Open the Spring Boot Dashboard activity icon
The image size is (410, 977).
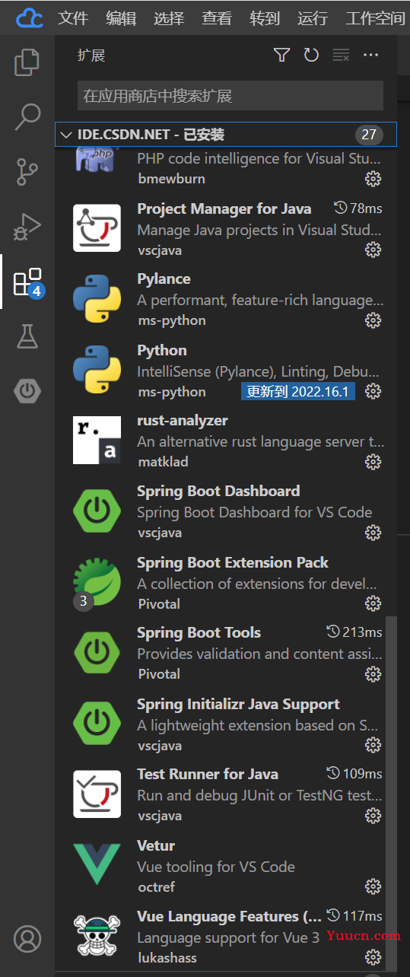pos(27,391)
